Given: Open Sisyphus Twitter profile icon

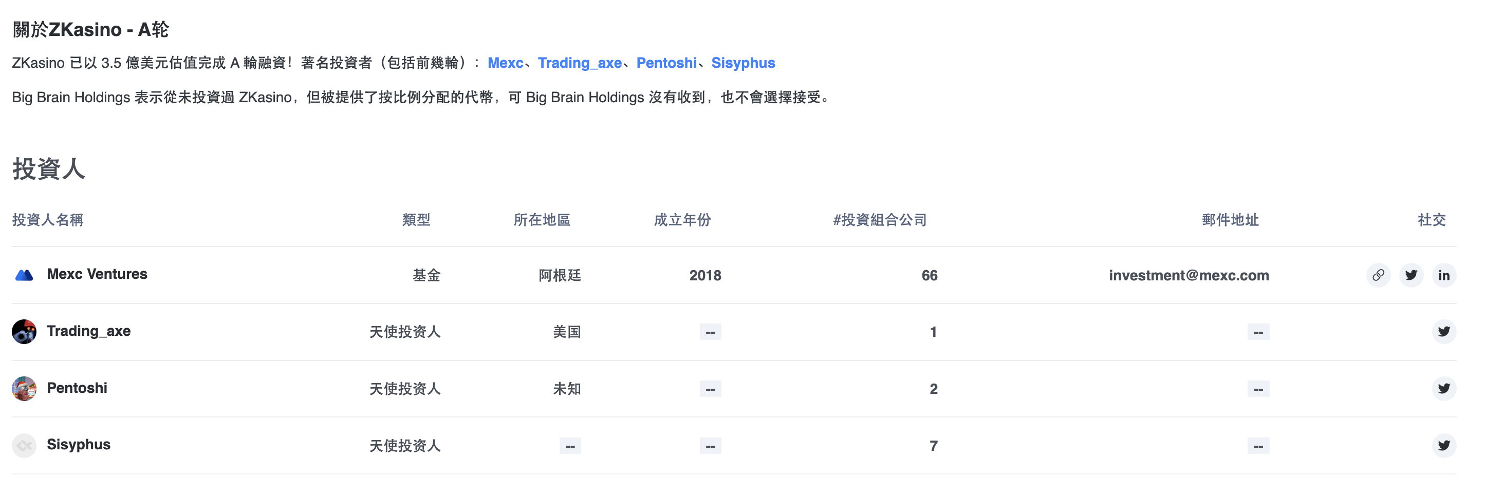Looking at the screenshot, I should 1443,445.
